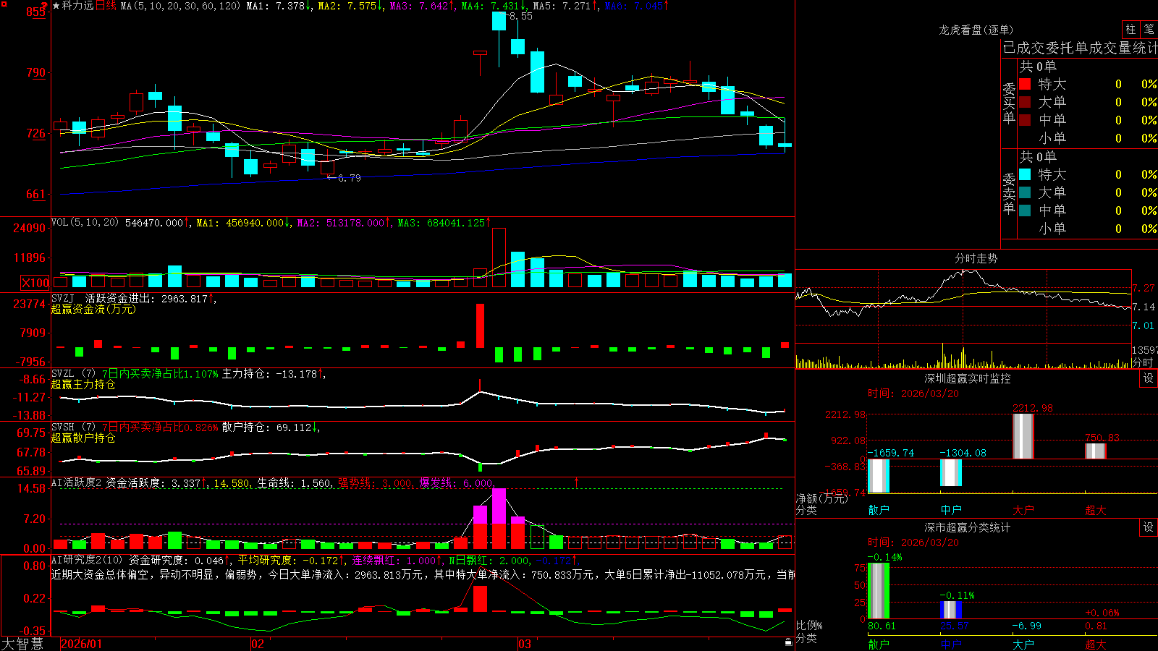1158x651 pixels.
Task: Click the red question mark icon
Action: [44, 6]
